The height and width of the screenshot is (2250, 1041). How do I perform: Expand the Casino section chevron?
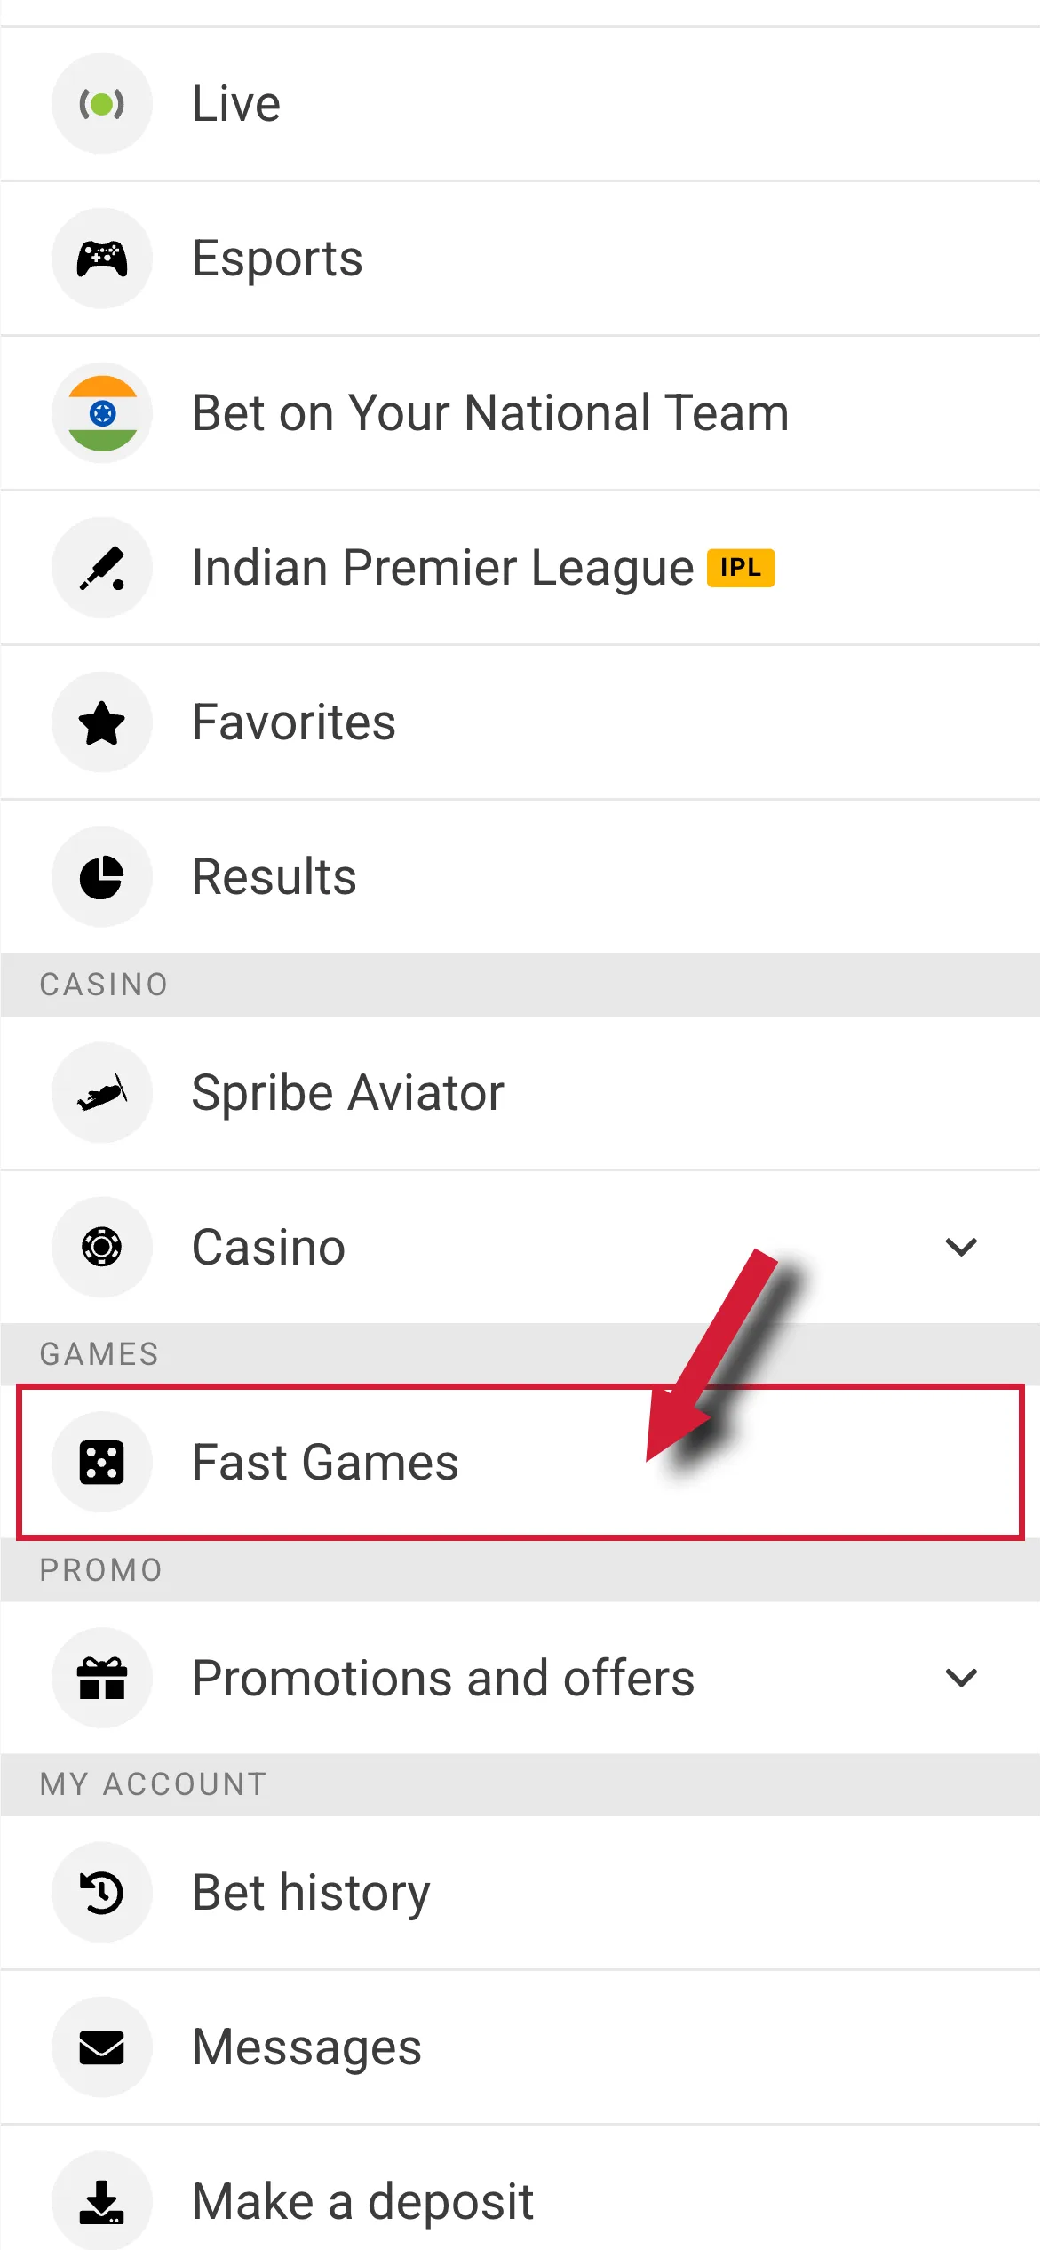pyautogui.click(x=961, y=1247)
